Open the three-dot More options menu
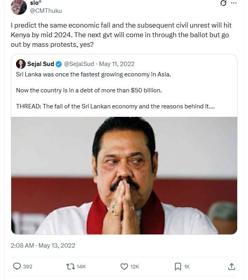The height and width of the screenshot is (280, 248). click(x=234, y=3)
